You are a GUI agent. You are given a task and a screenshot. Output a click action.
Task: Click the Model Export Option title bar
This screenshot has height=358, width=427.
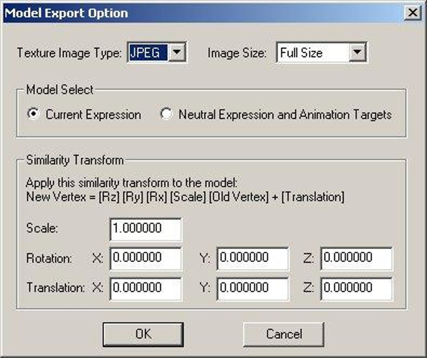209,13
